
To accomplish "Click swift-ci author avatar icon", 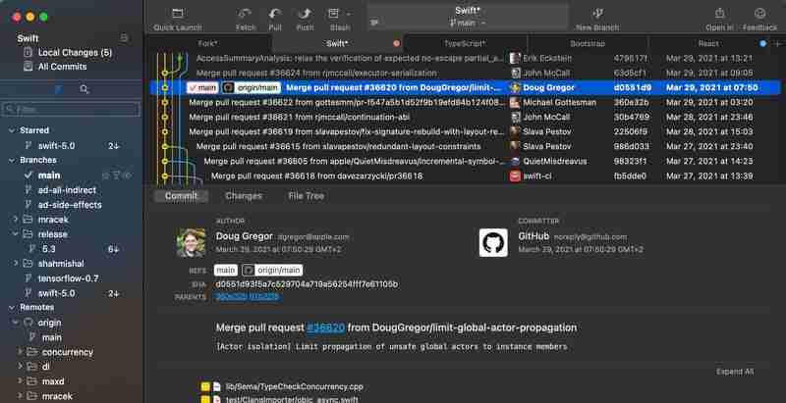I will point(515,176).
